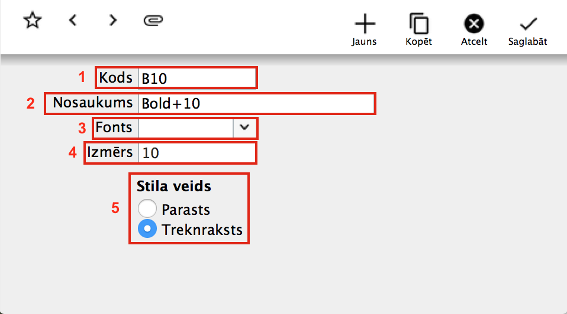Viewport: 567px width, 314px height.
Task: Click the Atcelt text label
Action: click(x=474, y=42)
